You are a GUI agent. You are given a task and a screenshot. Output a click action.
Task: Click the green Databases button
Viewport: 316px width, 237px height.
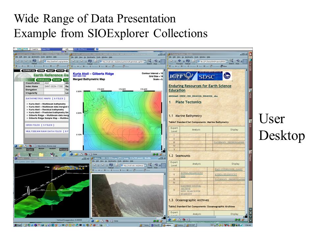[x=43, y=80]
